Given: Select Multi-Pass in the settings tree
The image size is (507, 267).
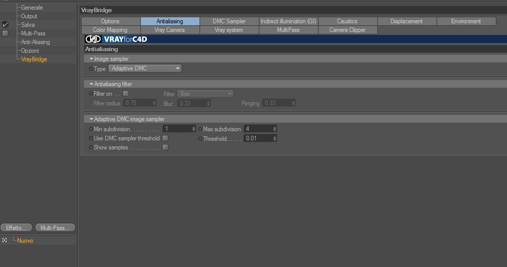Looking at the screenshot, I should (x=33, y=33).
